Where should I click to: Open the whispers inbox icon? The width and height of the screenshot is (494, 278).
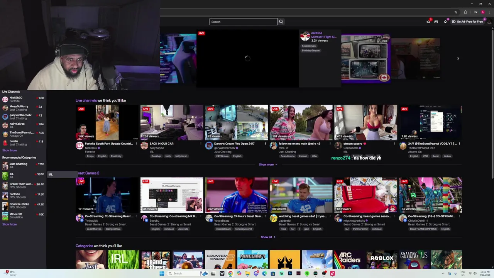pyautogui.click(x=436, y=22)
